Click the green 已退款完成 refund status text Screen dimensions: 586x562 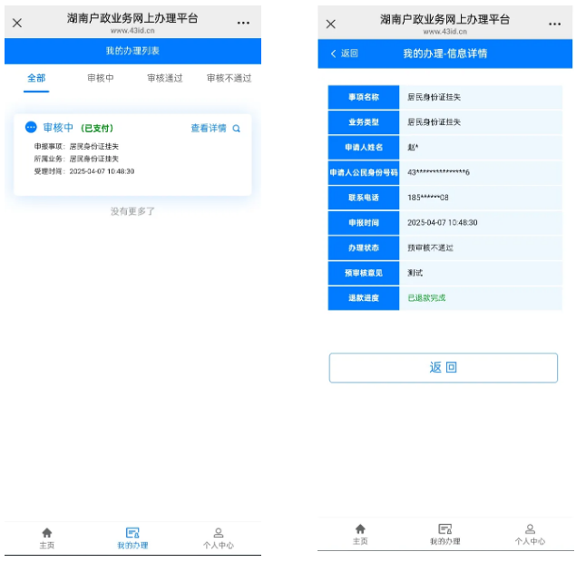coord(426,298)
